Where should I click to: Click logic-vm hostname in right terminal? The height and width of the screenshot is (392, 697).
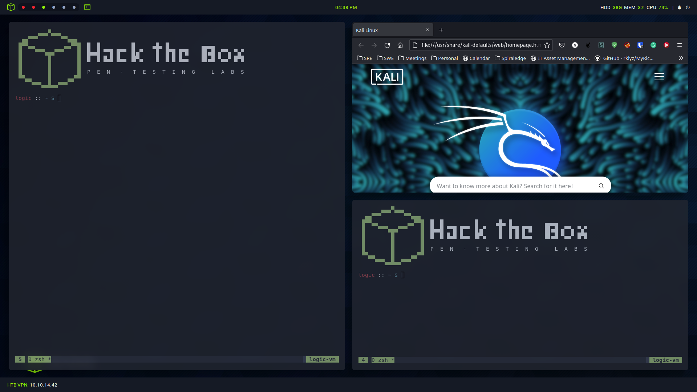point(665,360)
